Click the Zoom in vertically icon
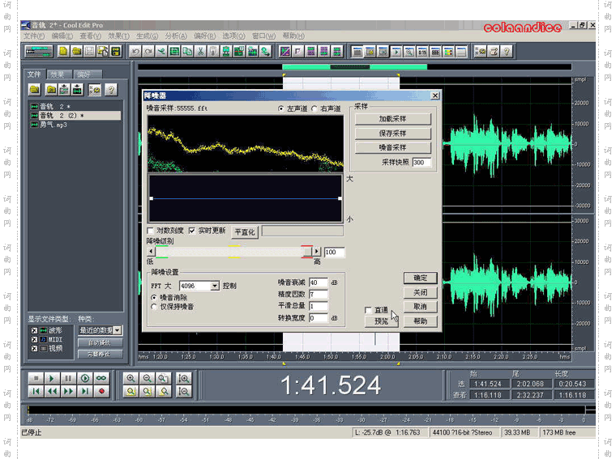The height and width of the screenshot is (459, 616). pos(183,378)
